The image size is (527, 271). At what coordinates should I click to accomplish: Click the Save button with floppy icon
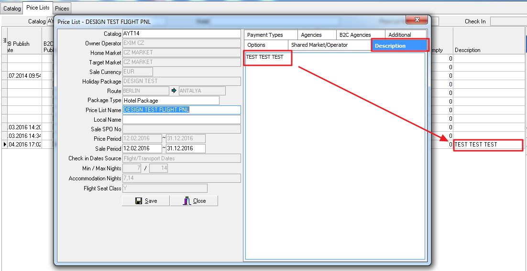click(146, 201)
